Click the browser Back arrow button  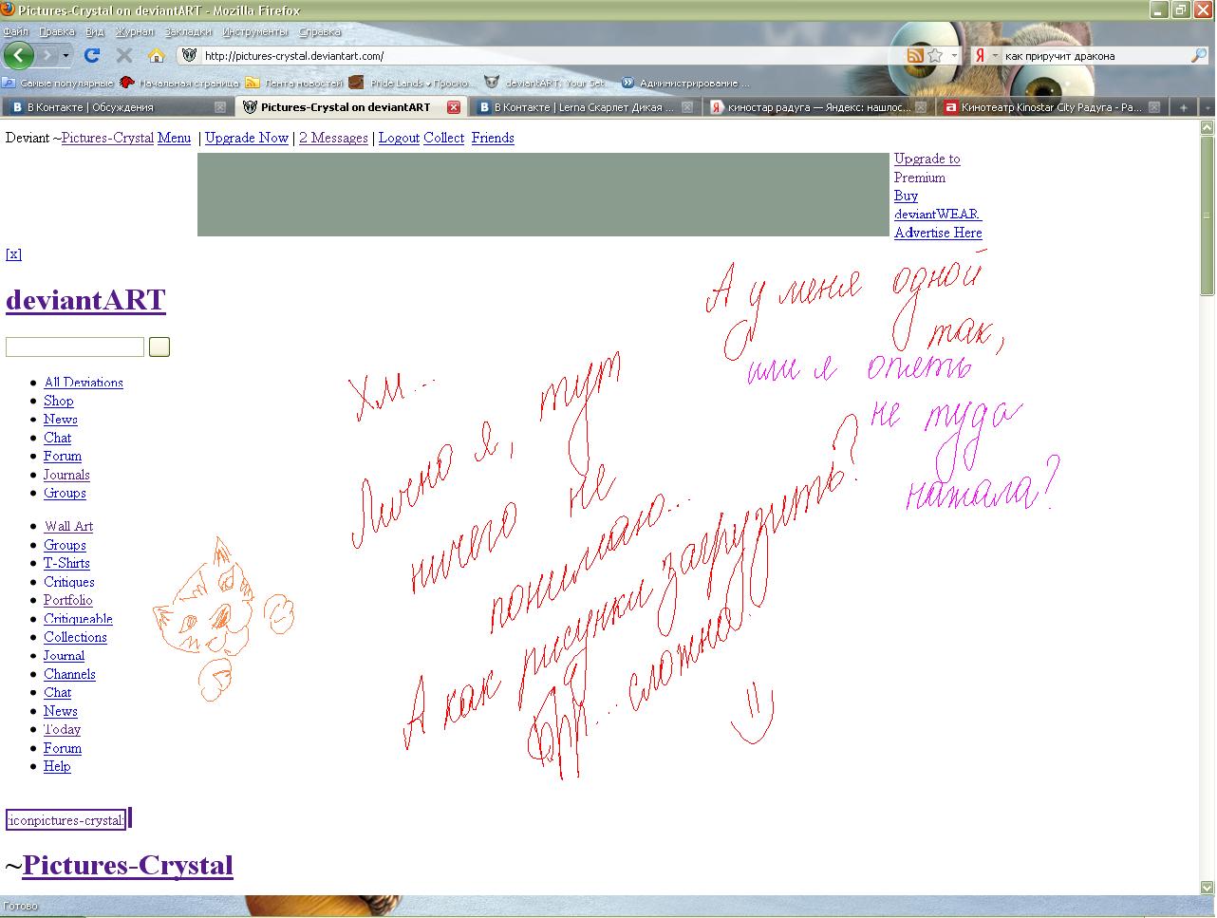(19, 55)
